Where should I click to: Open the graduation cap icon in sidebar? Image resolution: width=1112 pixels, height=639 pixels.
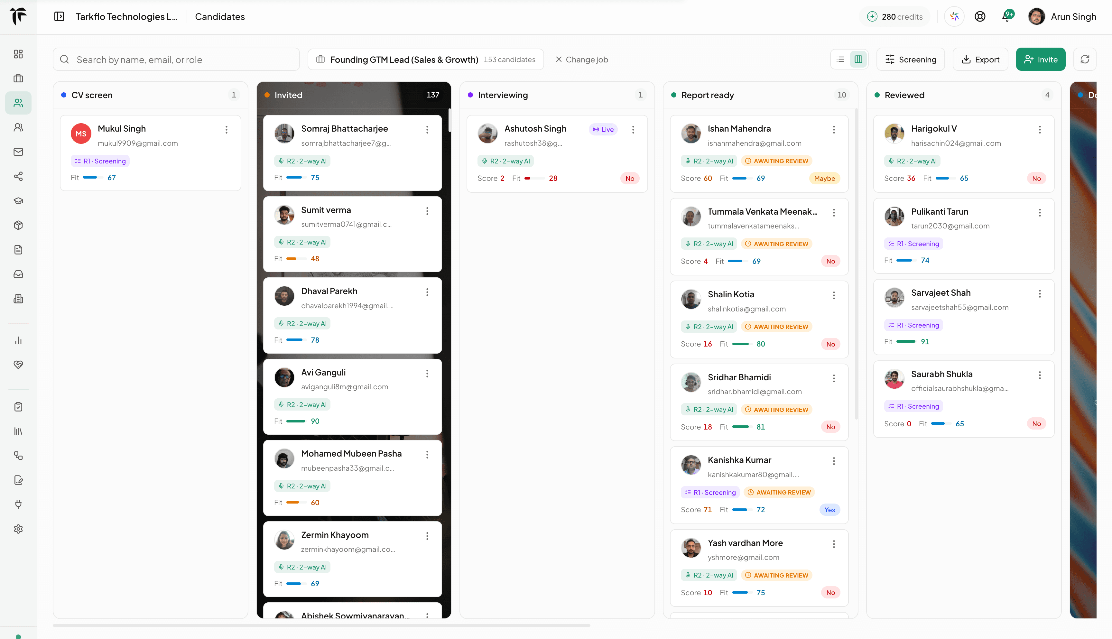18,200
